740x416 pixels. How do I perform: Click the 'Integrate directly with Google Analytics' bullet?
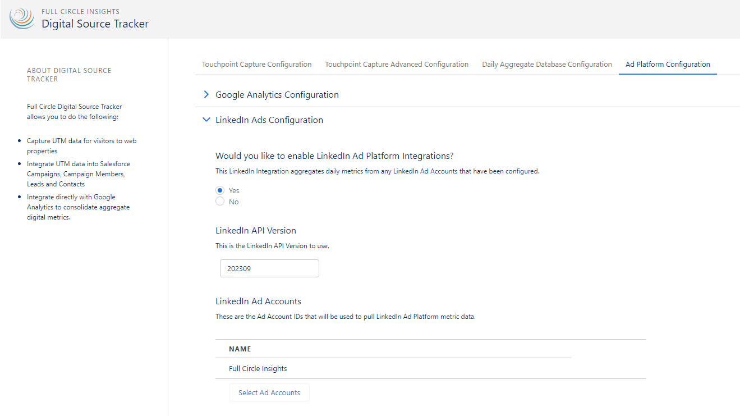79,207
